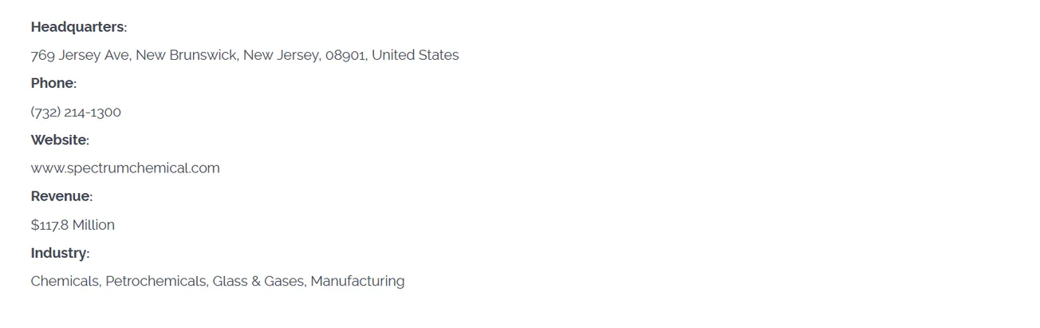The width and height of the screenshot is (1040, 328).
Task: Click the word Million in revenue
Action: tap(93, 225)
